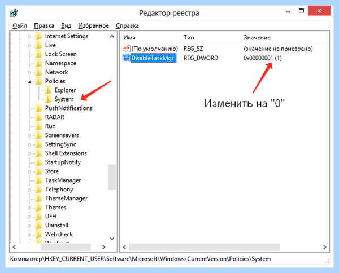Open the Избранное menu
Image resolution: width=339 pixels, height=273 pixels.
[x=93, y=26]
